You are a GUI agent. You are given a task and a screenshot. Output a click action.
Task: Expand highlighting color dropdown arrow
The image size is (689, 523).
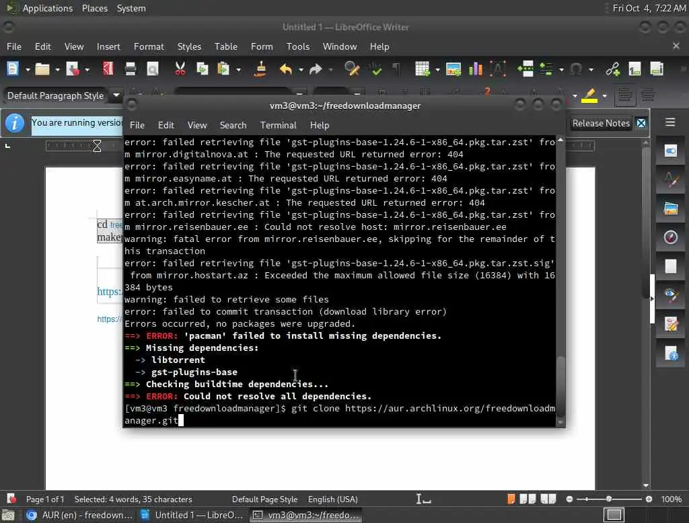coord(605,95)
